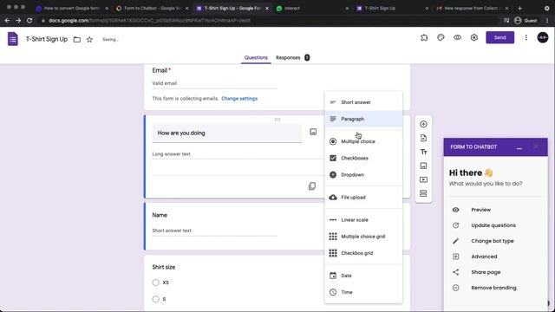The height and width of the screenshot is (312, 555).
Task: Select Time question type
Action: pos(363,292)
